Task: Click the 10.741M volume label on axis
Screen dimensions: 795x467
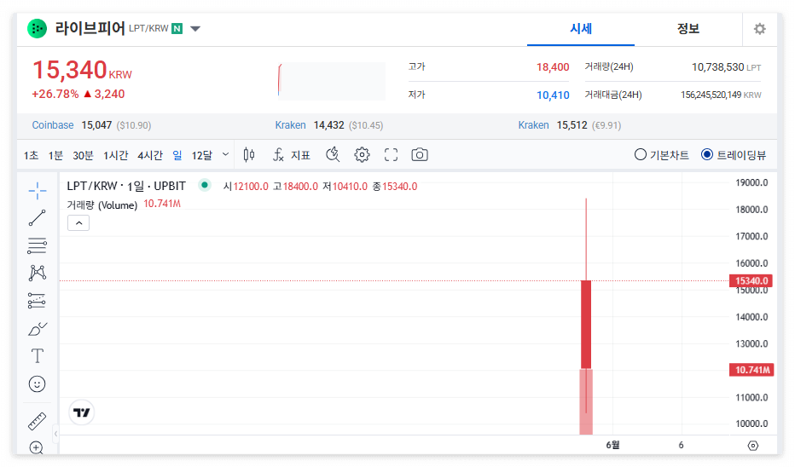Action: [x=751, y=370]
